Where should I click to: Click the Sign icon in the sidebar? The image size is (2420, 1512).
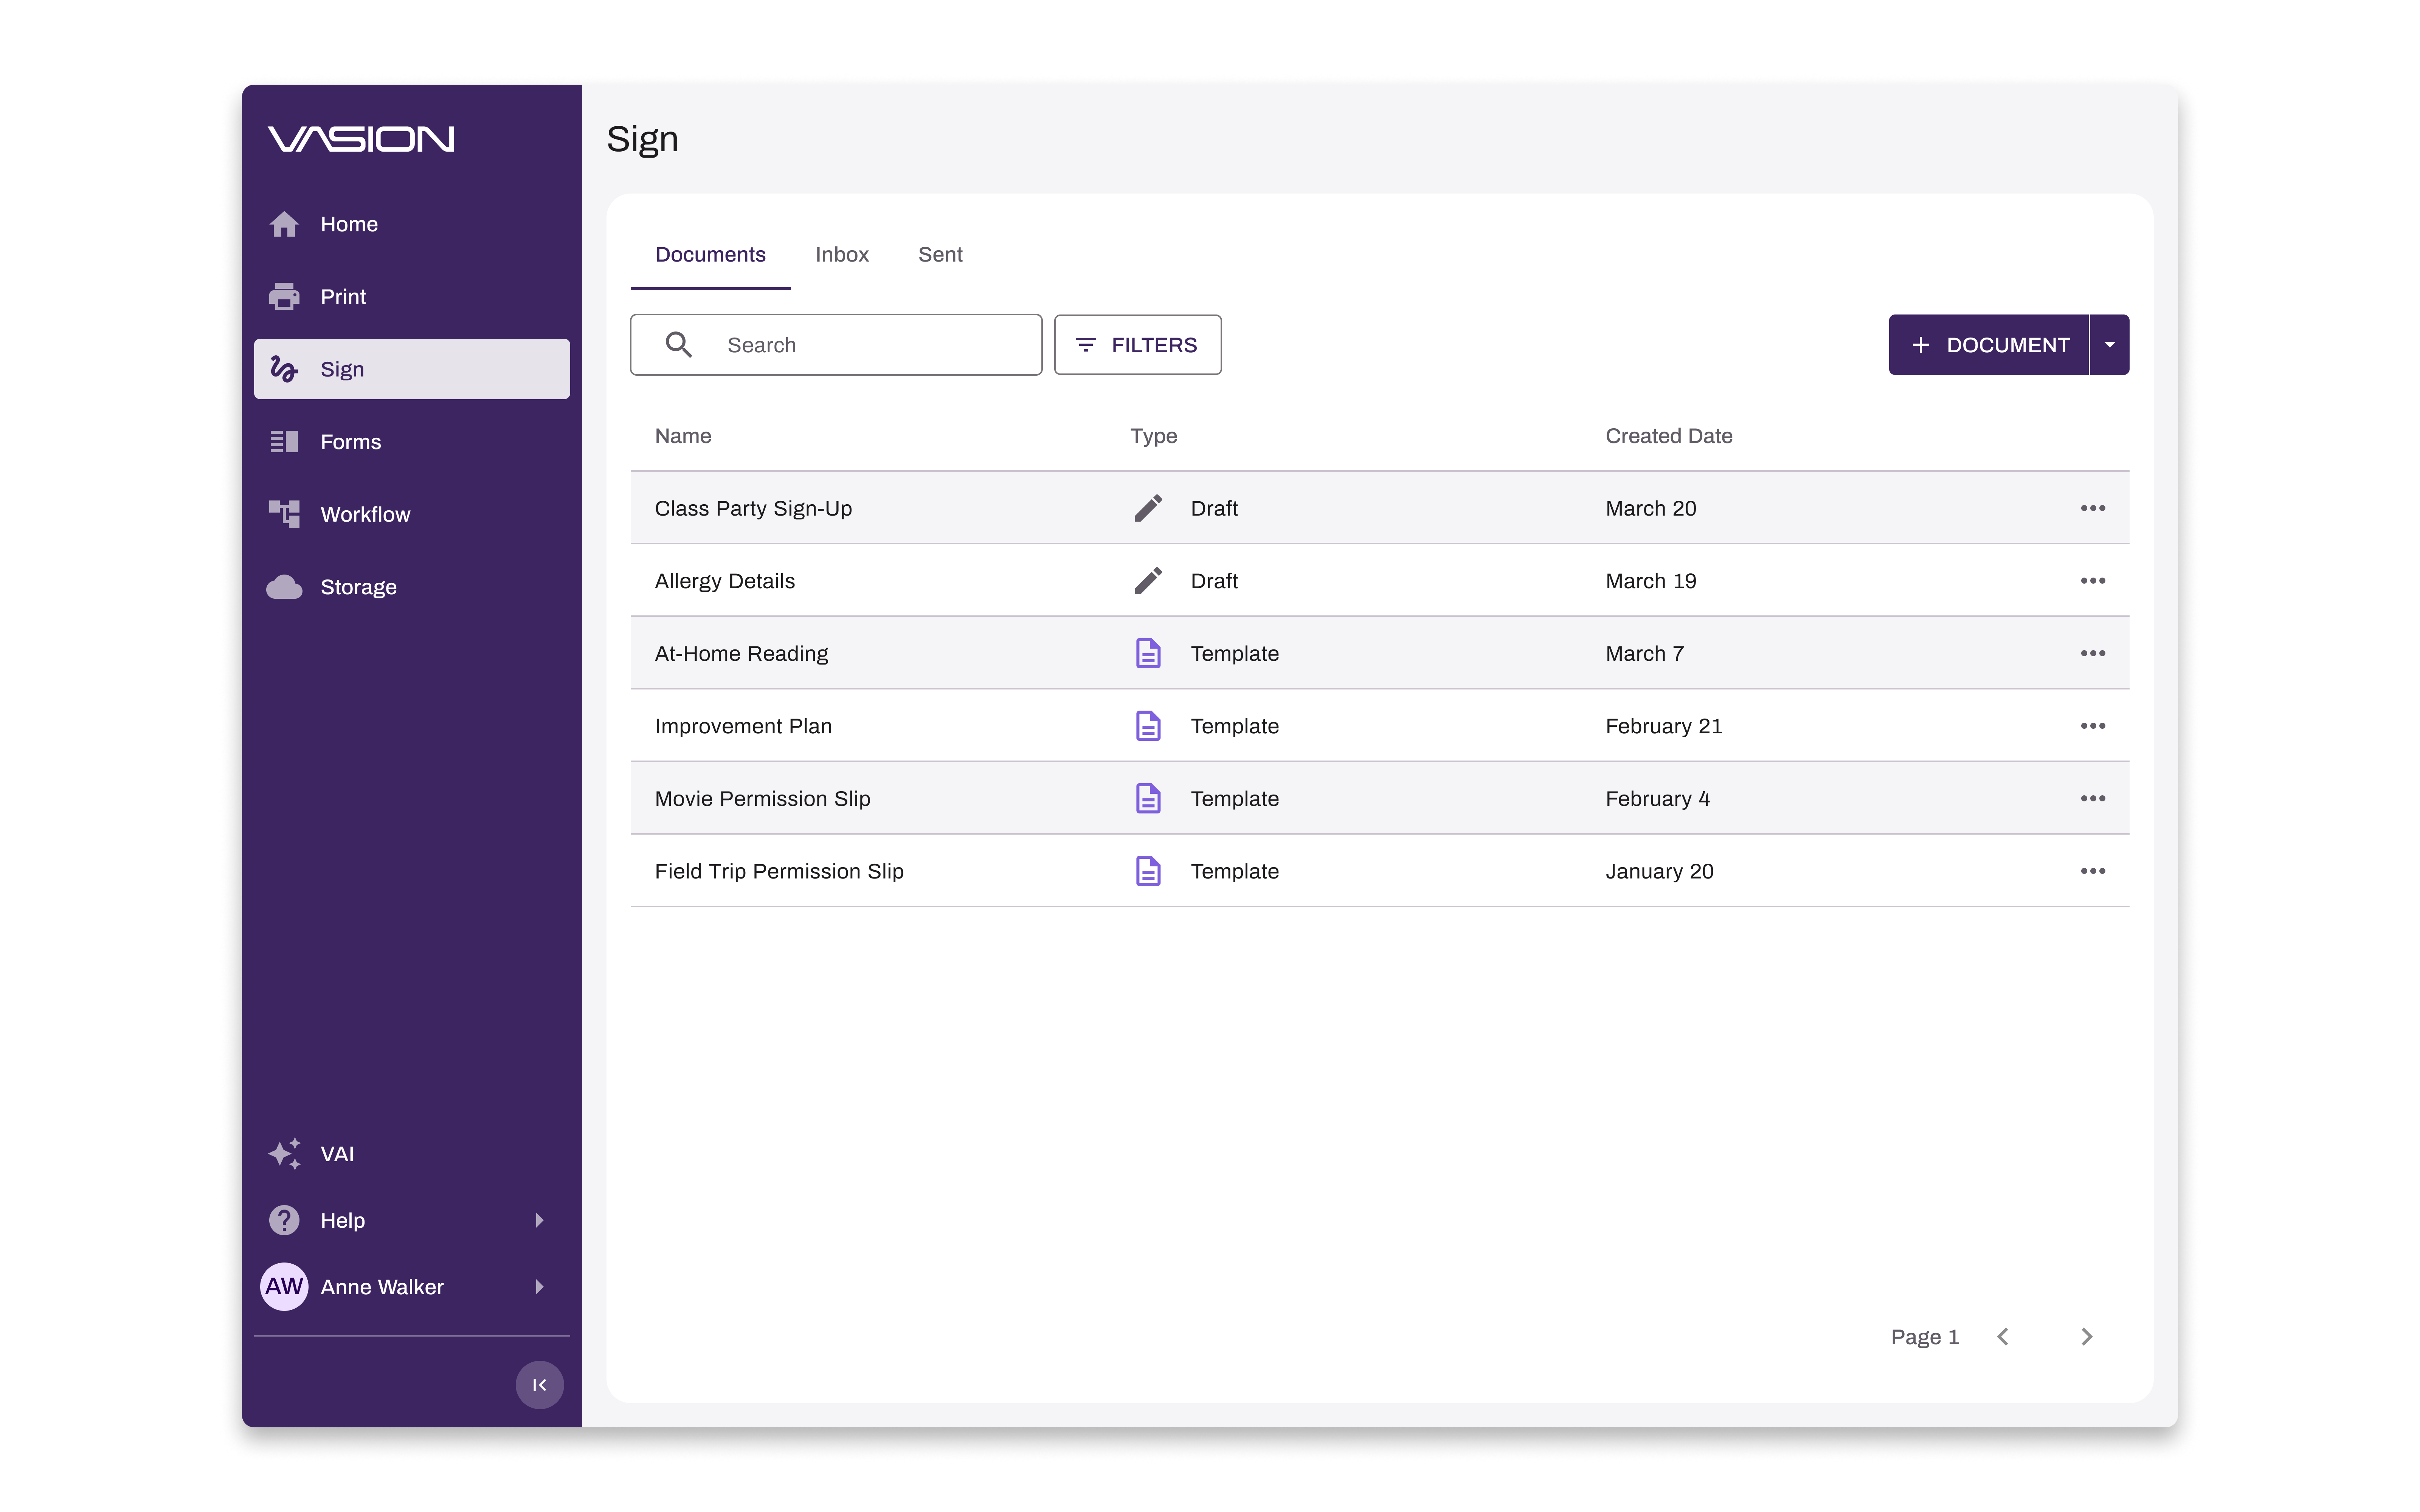point(284,368)
